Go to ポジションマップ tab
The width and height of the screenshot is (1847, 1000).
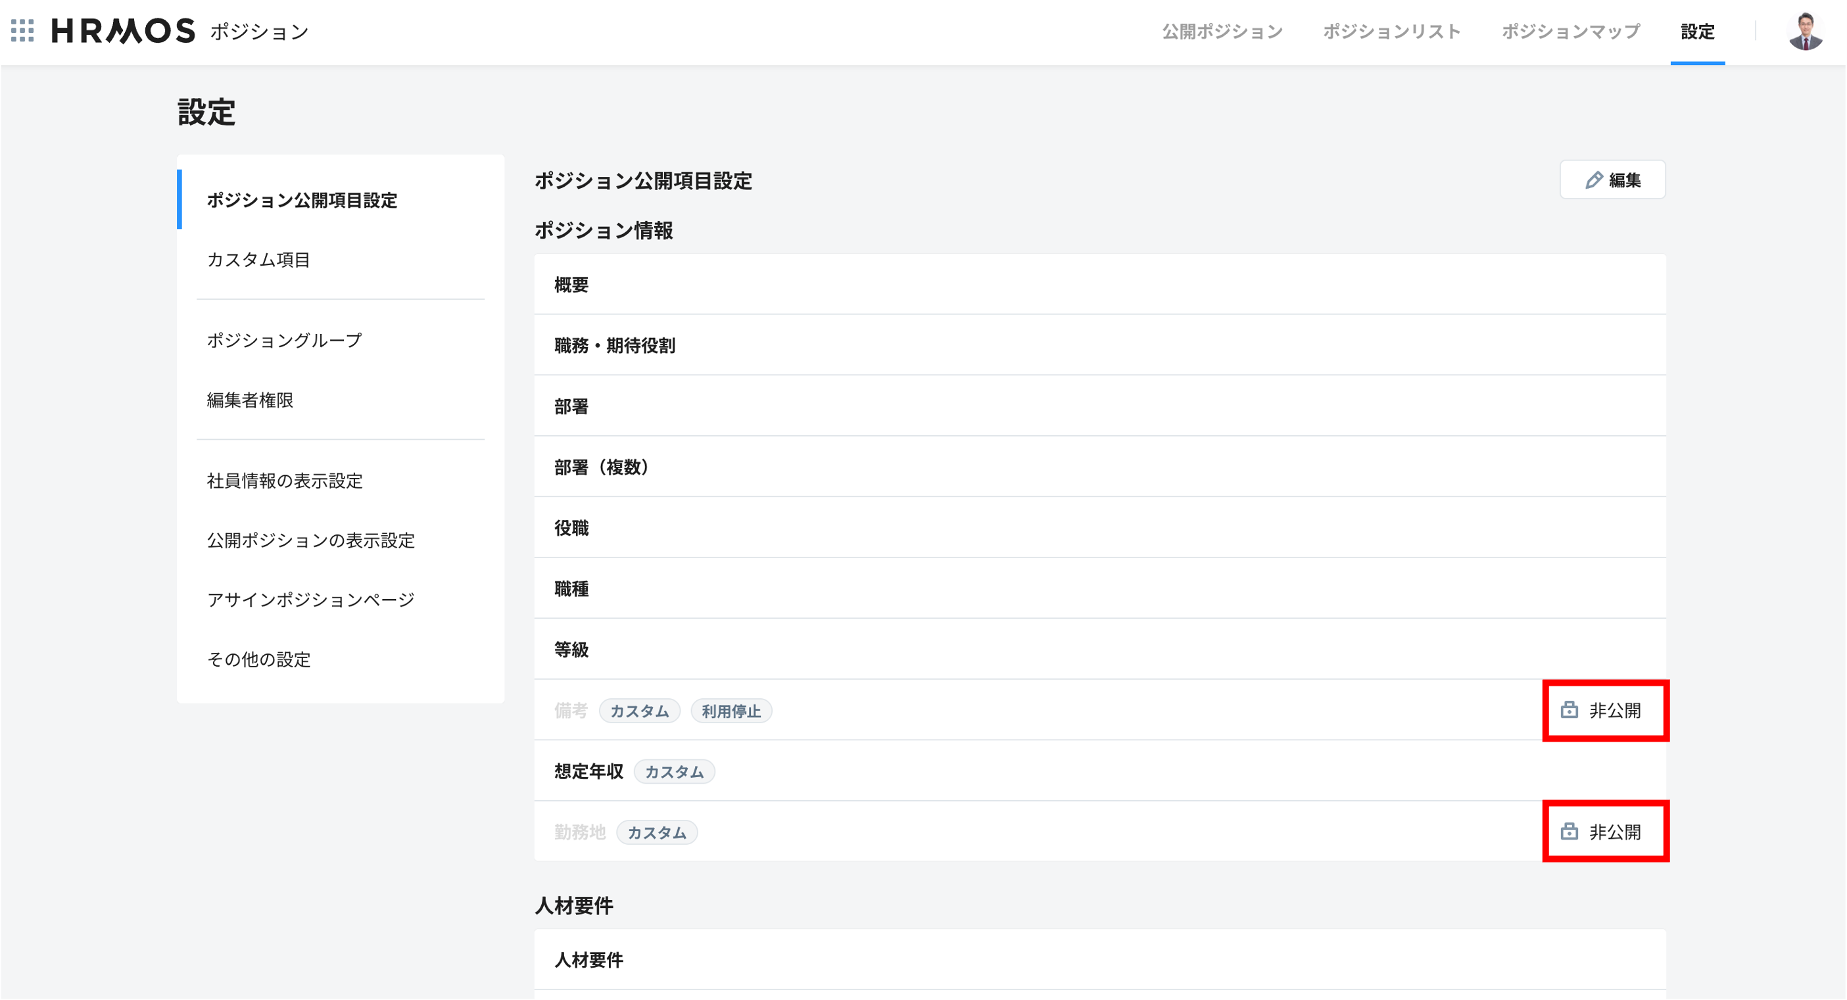click(x=1570, y=32)
